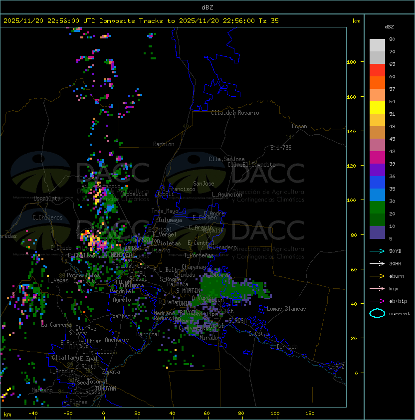This screenshot has height=420, width=415.
Task: Click the 'C_Chilenos' map label
Action: [47, 217]
